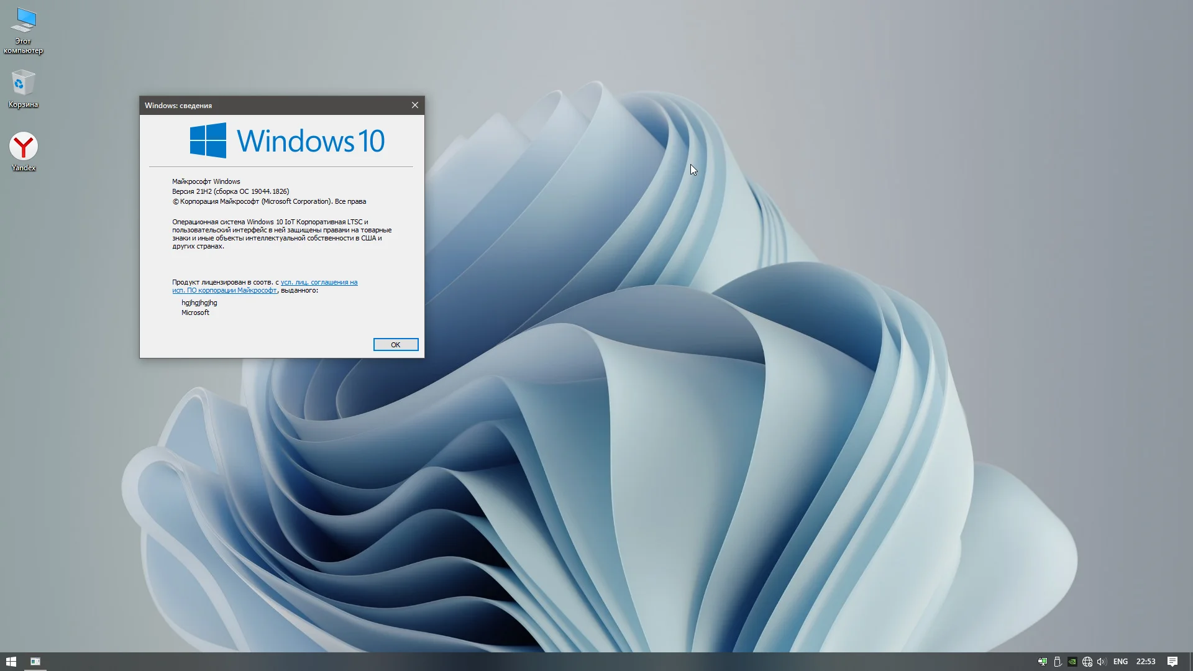The width and height of the screenshot is (1193, 671).
Task: Open the Windows Start menu
Action: (x=11, y=662)
